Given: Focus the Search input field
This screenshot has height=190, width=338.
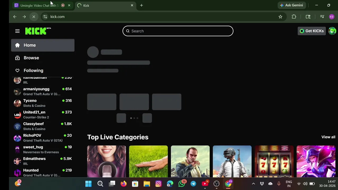Looking at the screenshot, I should (178, 31).
